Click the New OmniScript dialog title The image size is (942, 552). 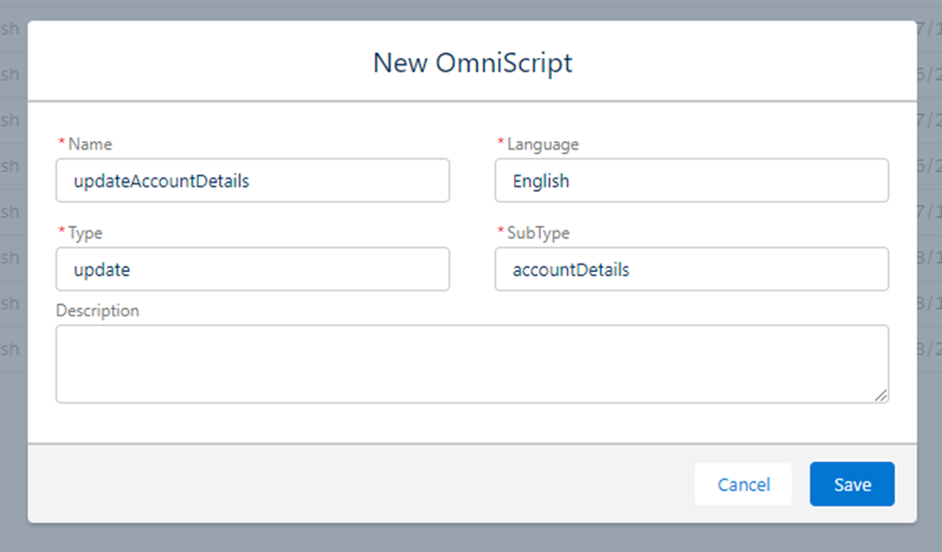(472, 63)
